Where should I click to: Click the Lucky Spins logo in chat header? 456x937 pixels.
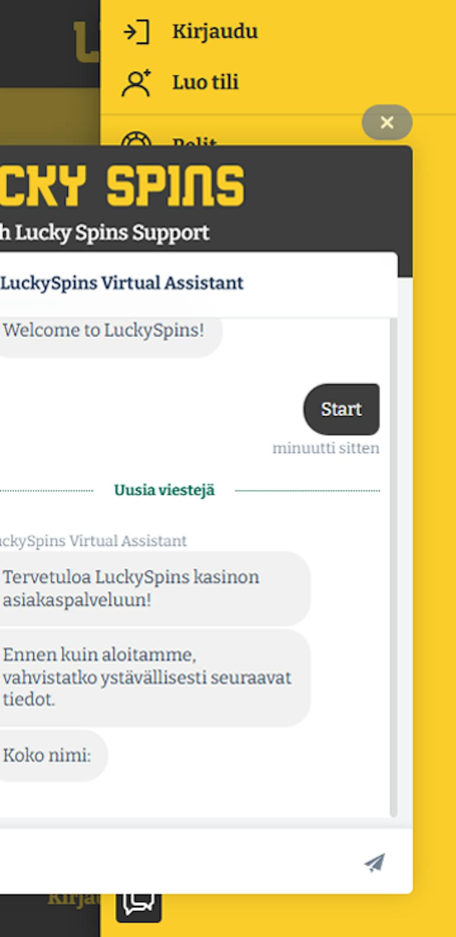(x=122, y=185)
